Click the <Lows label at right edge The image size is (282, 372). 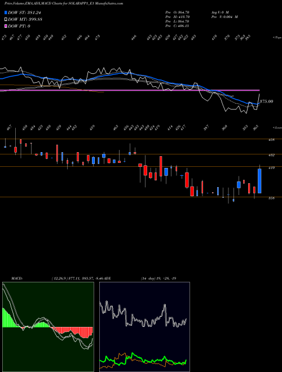277,127
